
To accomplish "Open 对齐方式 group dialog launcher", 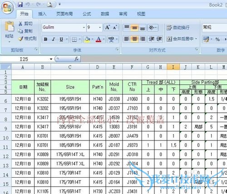I will tap(196, 49).
